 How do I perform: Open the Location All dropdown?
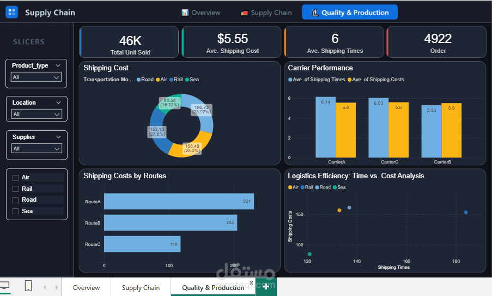pos(37,114)
